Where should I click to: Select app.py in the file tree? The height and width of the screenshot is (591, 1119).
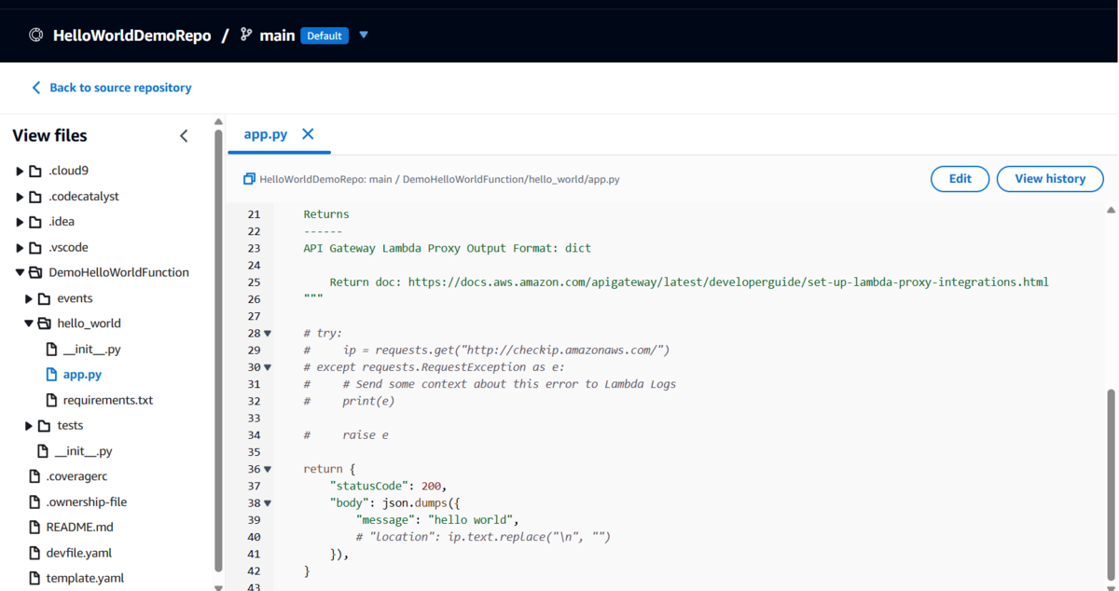[82, 375]
